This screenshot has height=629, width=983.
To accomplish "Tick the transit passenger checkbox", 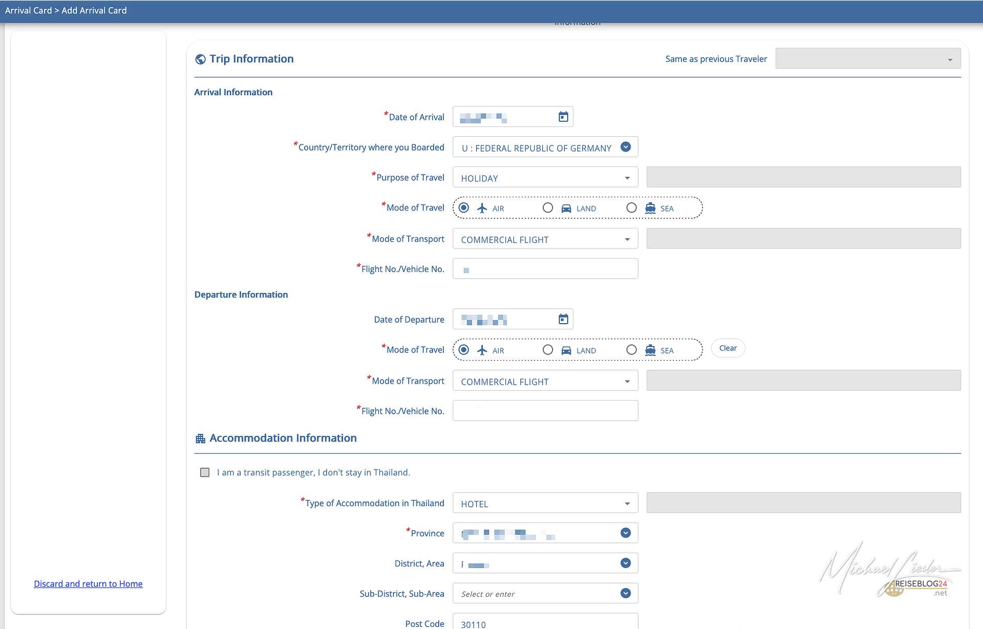I will pyautogui.click(x=205, y=472).
